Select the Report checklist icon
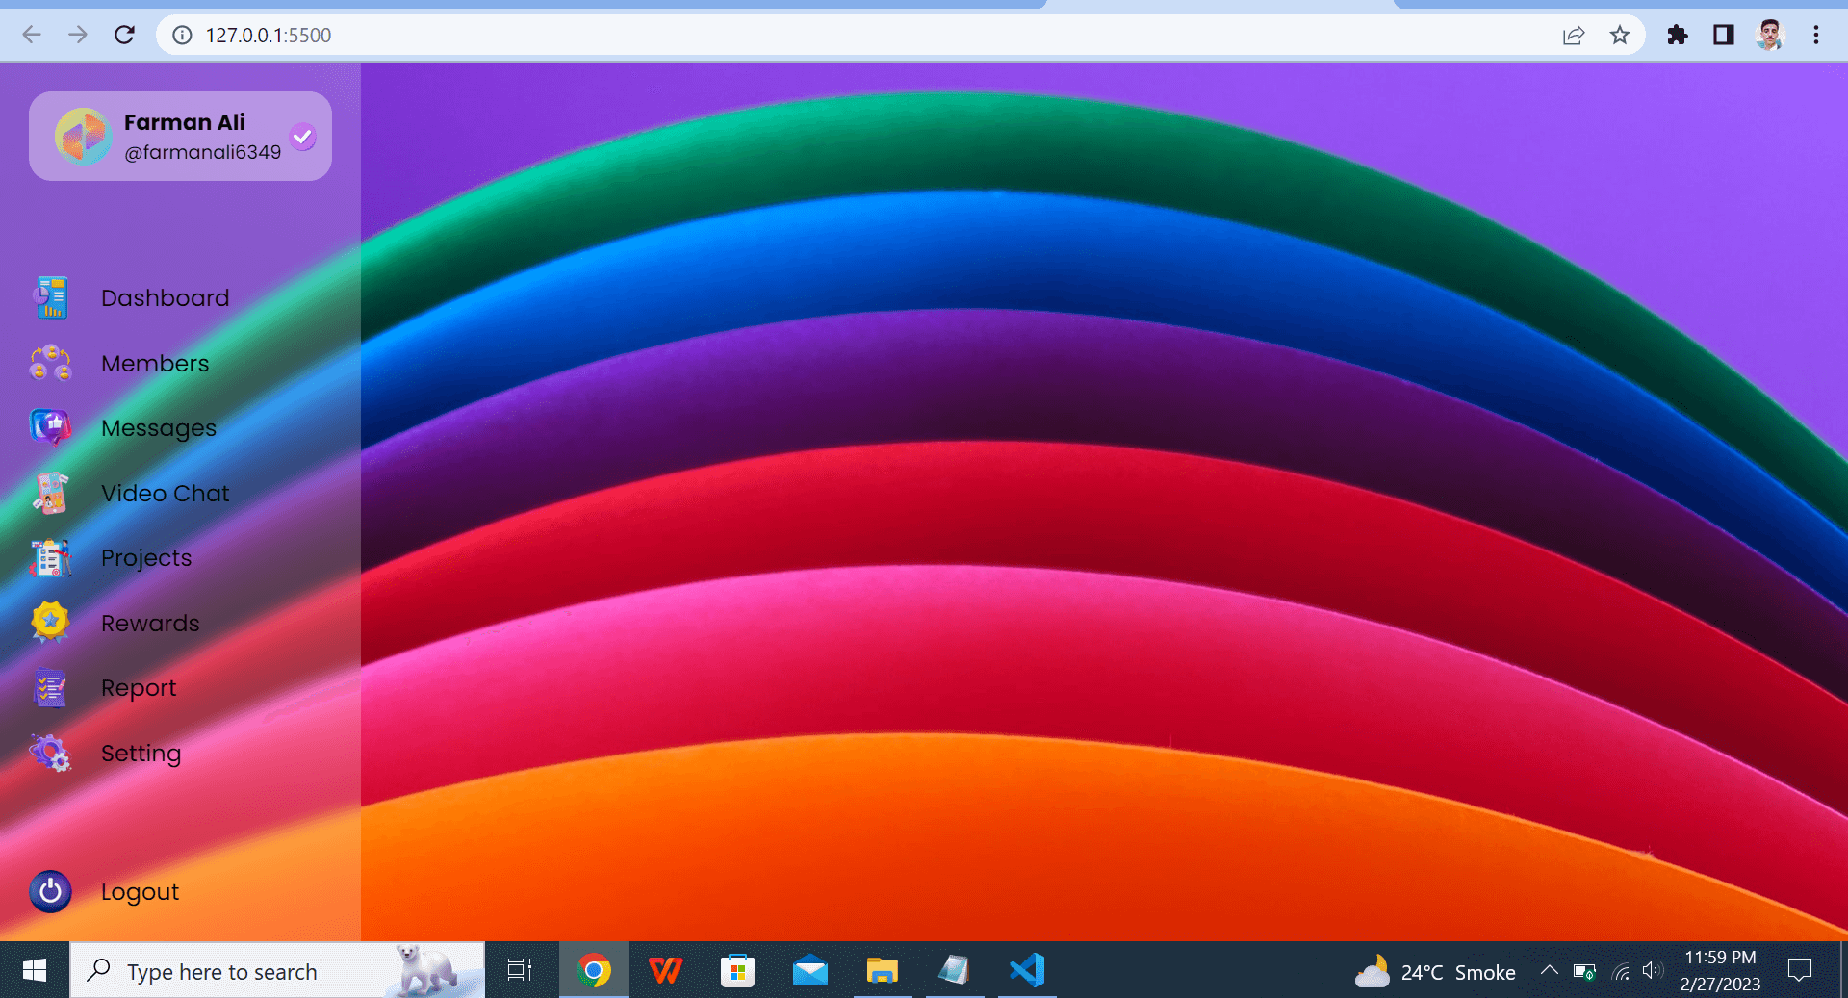The height and width of the screenshot is (998, 1848). 50,687
